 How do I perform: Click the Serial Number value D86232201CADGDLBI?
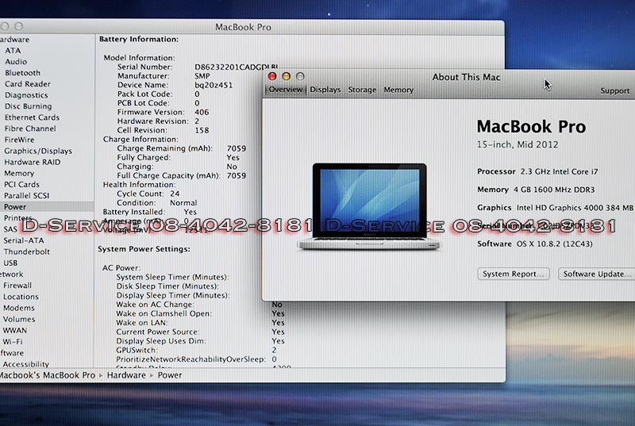237,67
